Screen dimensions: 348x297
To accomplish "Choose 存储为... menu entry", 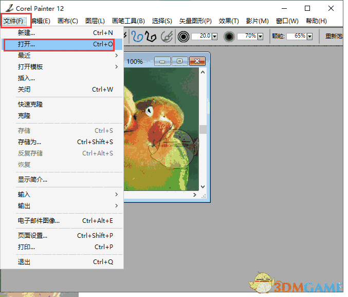I will point(62,142).
